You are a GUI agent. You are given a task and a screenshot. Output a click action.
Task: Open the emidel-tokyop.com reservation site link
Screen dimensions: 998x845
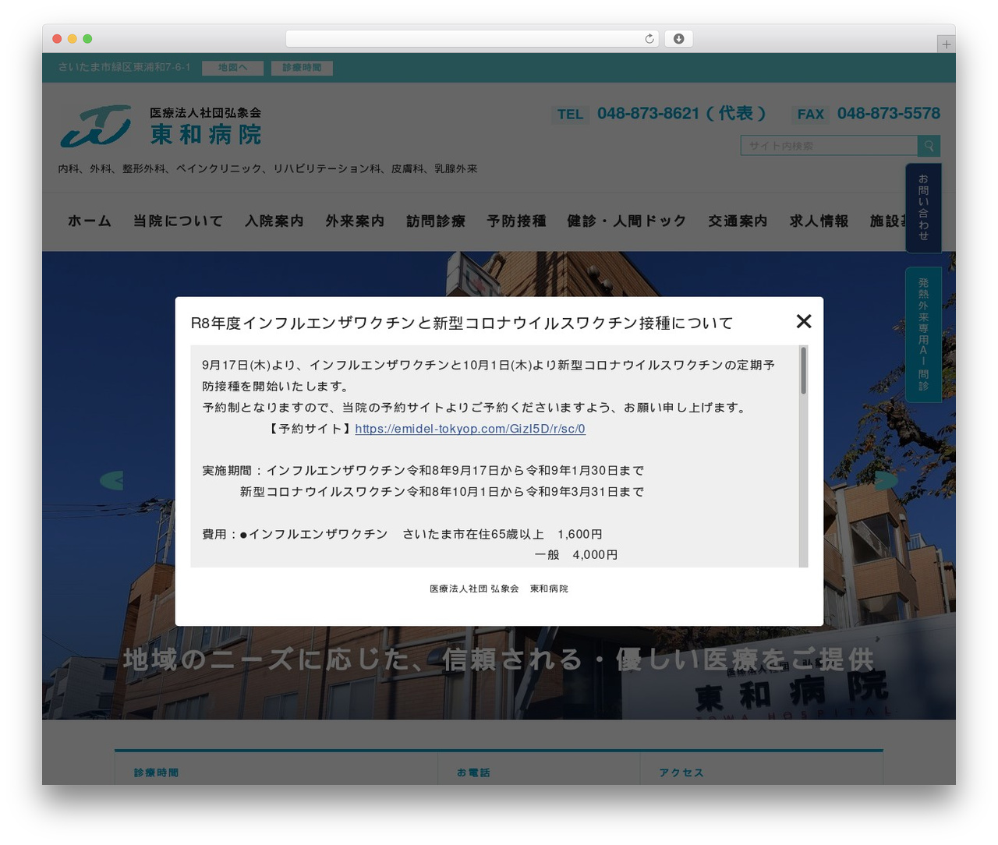[x=470, y=429]
